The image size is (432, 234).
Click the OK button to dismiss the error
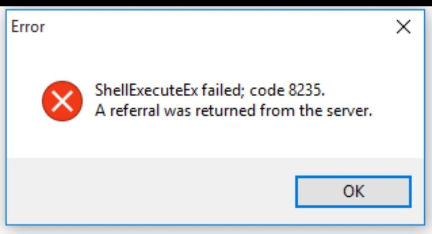click(x=353, y=191)
